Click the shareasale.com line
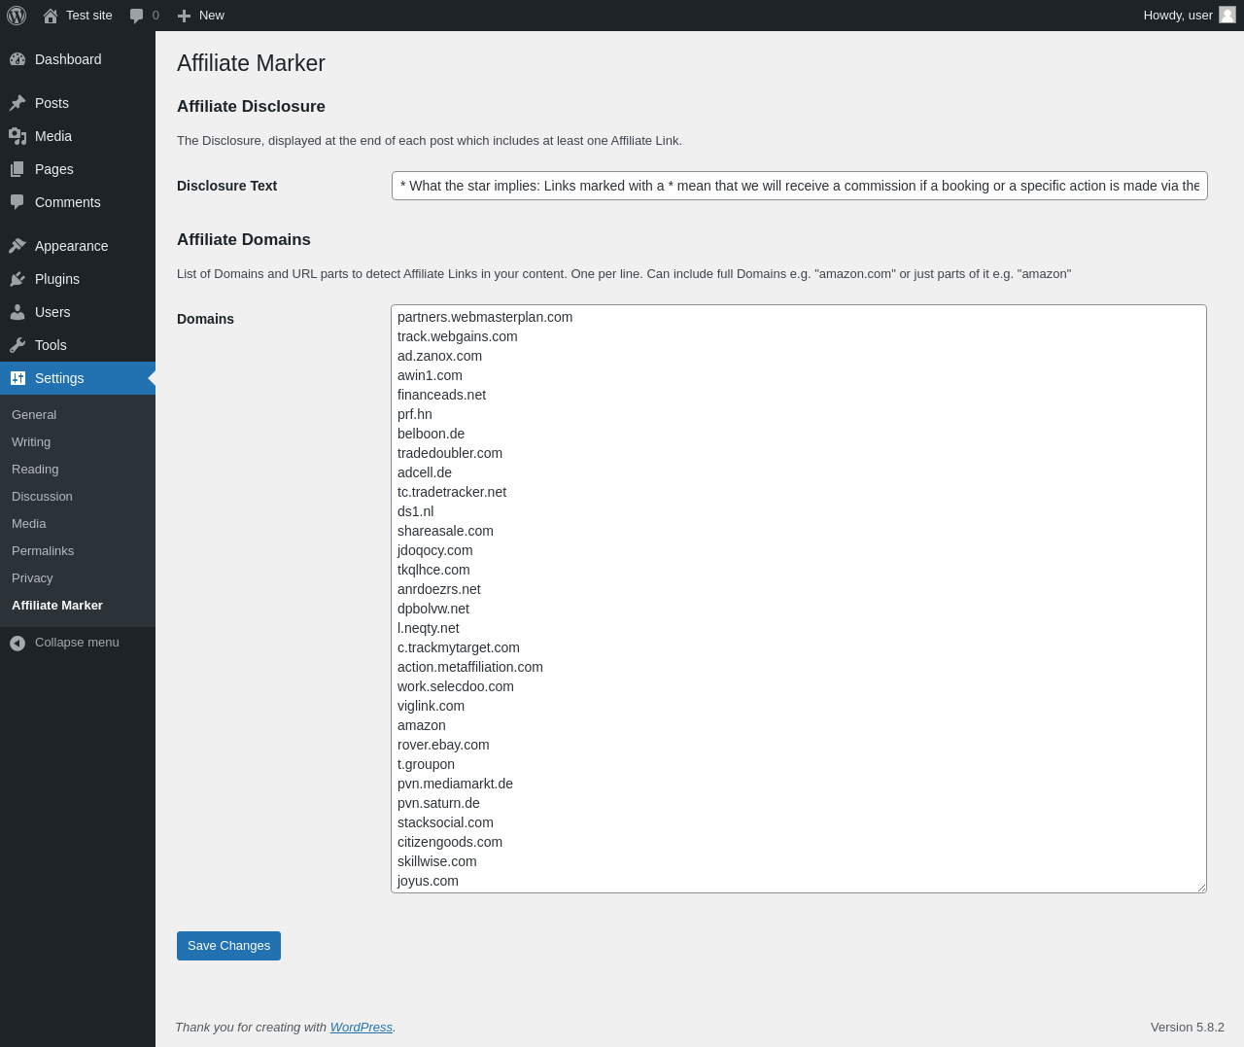Image resolution: width=1244 pixels, height=1047 pixels. 445,531
